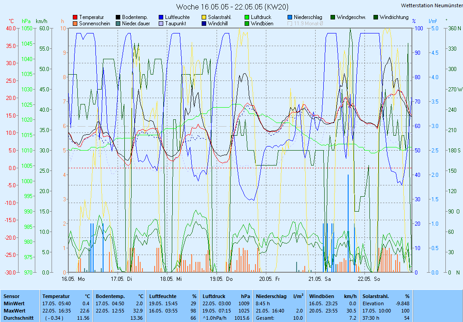
Task: Click the Wetterstation Neumünster title text
Action: (x=432, y=5)
